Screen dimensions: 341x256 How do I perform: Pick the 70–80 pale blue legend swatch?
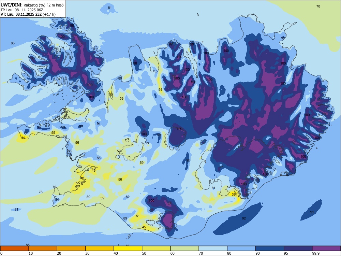pos(213,248)
